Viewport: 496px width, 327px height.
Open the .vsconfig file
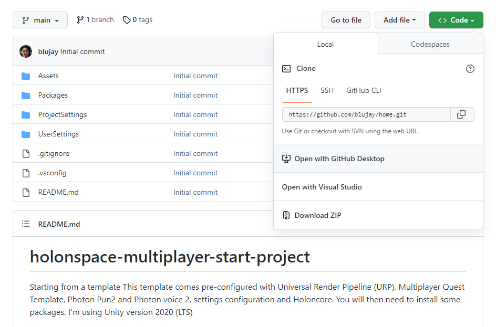(52, 173)
